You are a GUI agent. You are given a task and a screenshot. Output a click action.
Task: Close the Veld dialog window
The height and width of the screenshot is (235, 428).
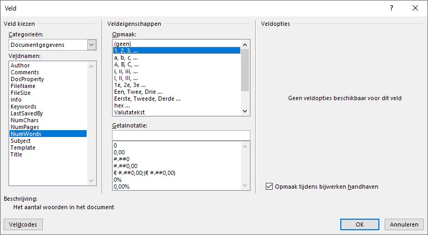pos(415,8)
